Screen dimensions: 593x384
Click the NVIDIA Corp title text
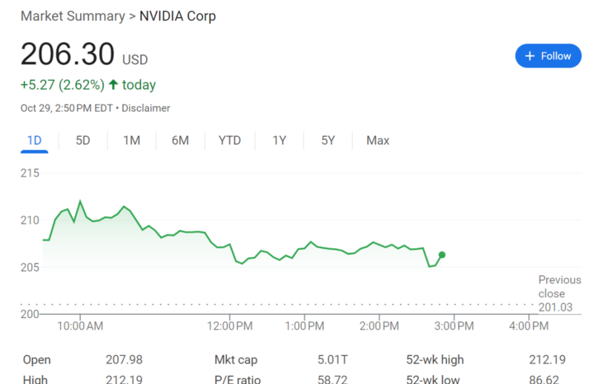point(178,16)
